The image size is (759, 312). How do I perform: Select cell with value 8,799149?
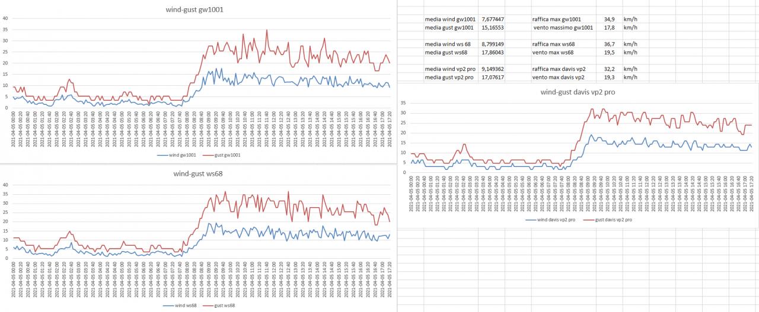492,44
